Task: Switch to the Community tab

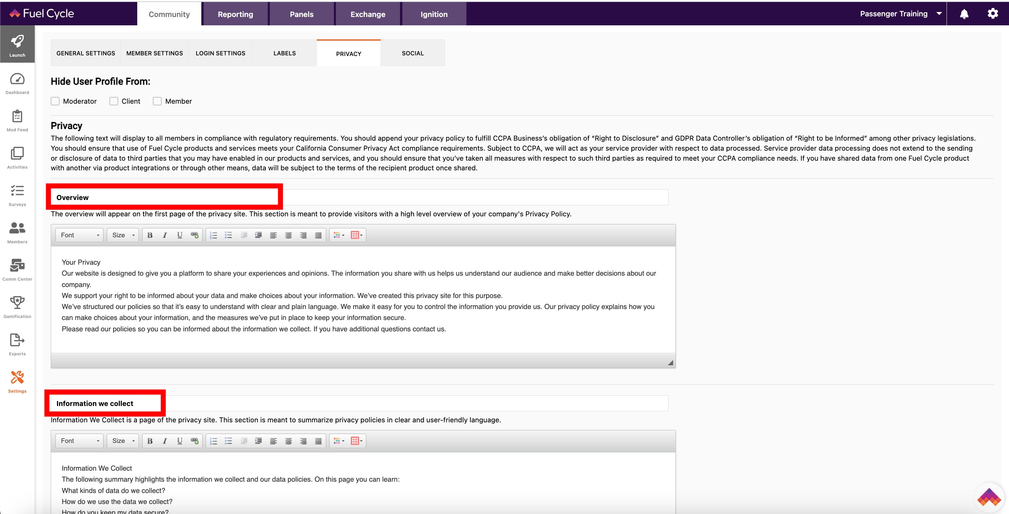Action: pos(169,14)
